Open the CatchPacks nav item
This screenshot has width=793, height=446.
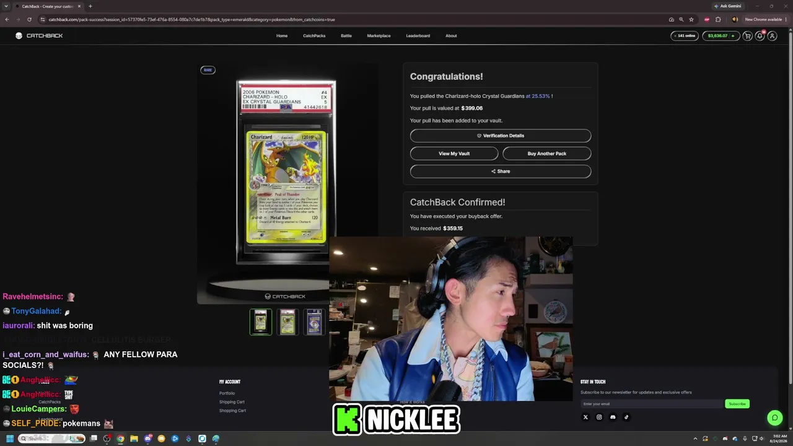[314, 36]
